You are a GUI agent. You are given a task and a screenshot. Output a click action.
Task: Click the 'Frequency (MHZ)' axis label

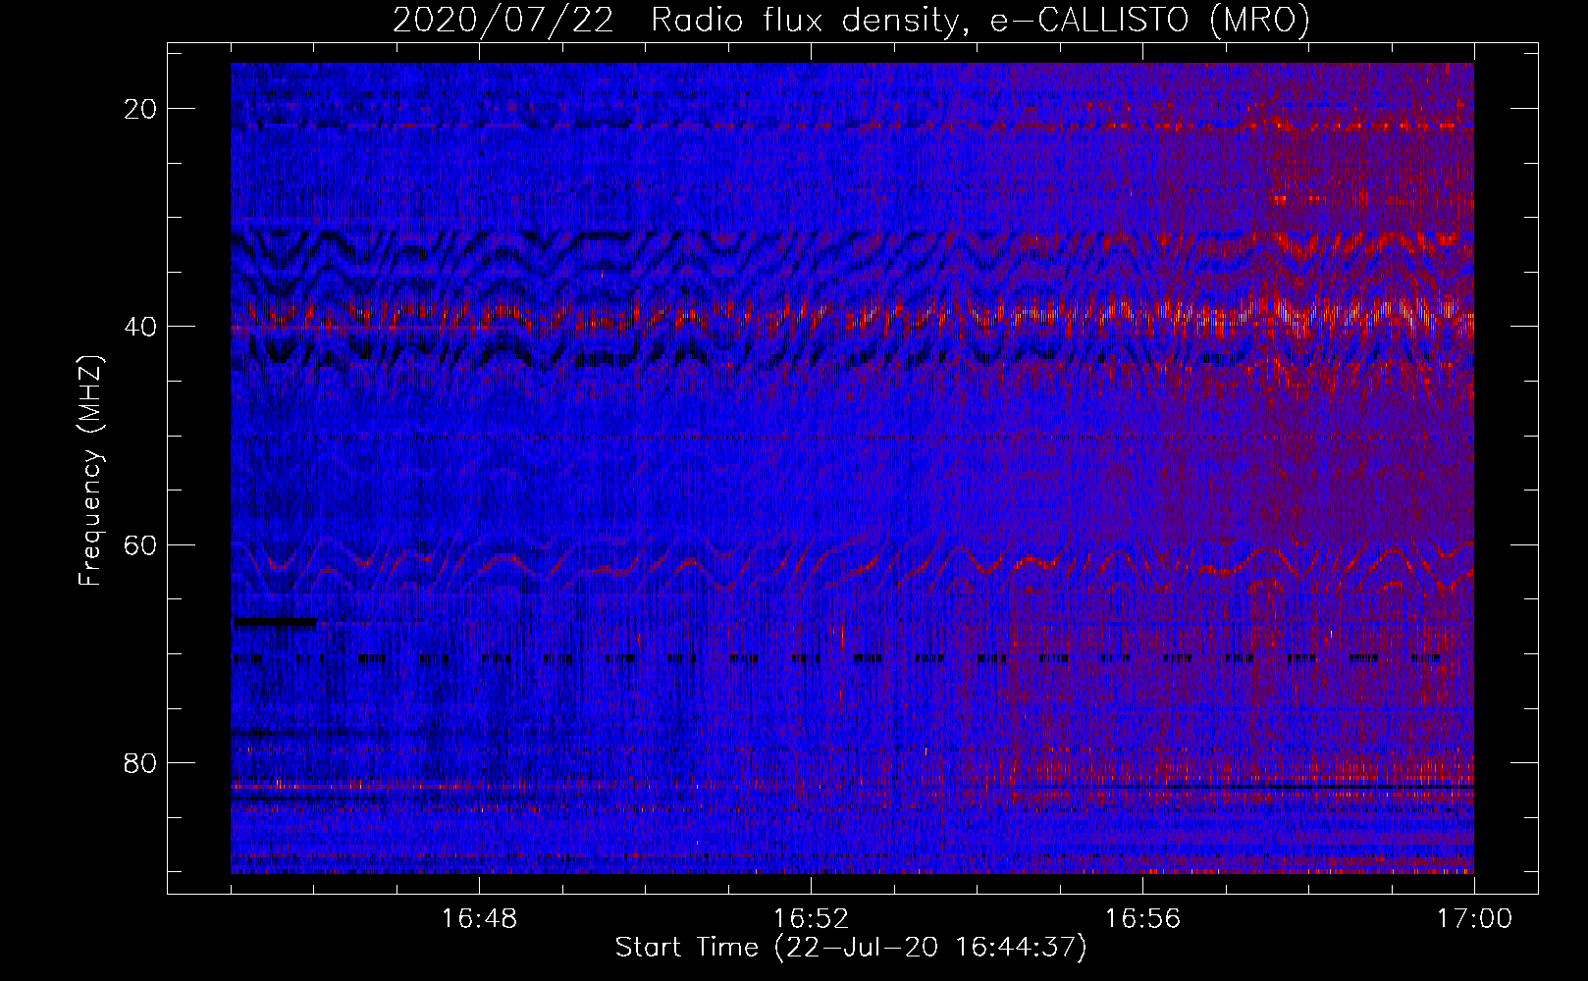90,472
